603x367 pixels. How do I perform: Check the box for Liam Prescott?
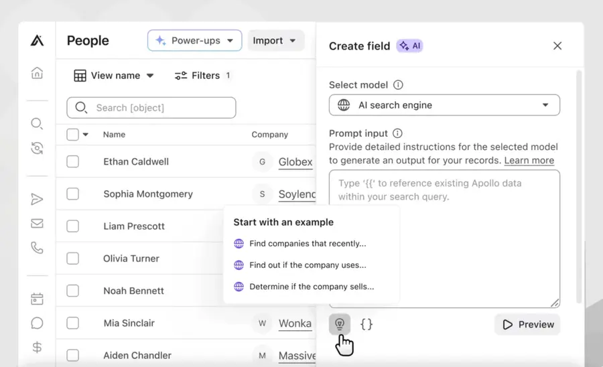[x=72, y=226]
